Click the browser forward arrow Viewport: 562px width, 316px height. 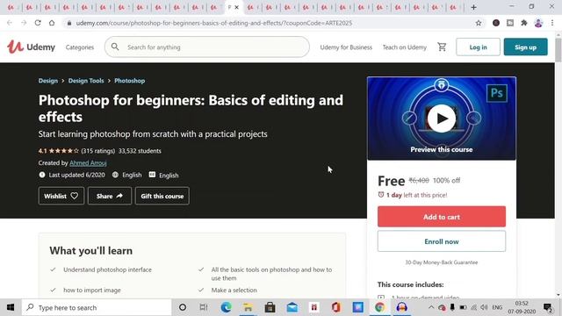(24, 23)
